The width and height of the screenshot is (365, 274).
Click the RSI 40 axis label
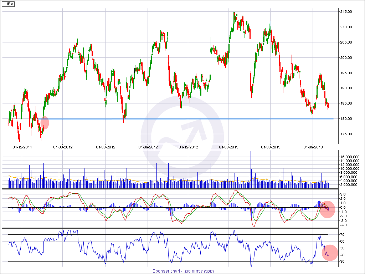[x=343, y=255]
